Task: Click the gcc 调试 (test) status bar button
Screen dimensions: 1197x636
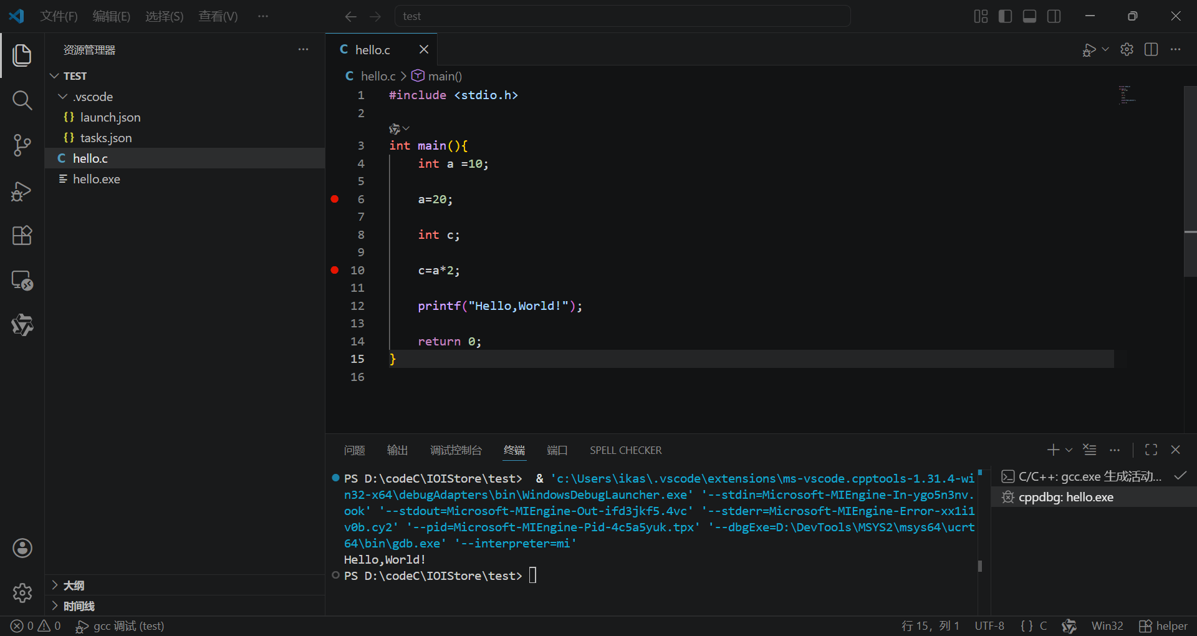Action: (x=120, y=626)
